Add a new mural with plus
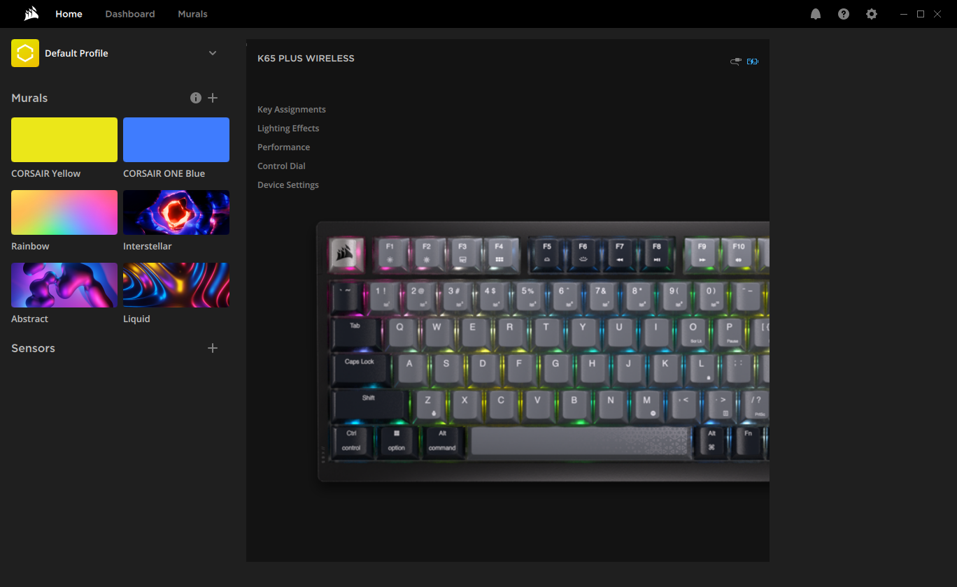Viewport: 957px width, 587px height. pyautogui.click(x=213, y=98)
